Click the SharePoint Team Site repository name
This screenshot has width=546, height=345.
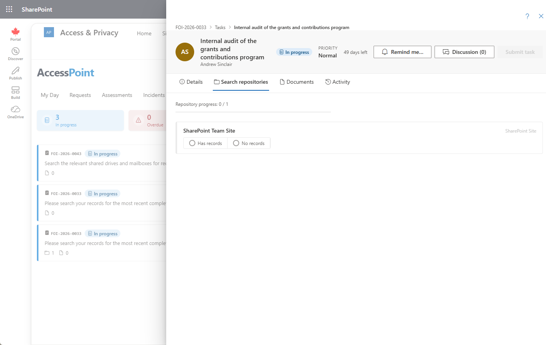pyautogui.click(x=209, y=131)
